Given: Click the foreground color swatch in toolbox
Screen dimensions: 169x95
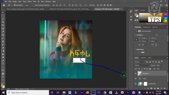Looking at the screenshot, I should [2, 85].
